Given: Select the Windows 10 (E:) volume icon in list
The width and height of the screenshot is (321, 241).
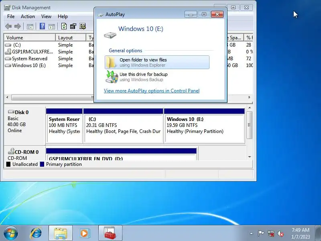Looking at the screenshot, I should point(8,65).
